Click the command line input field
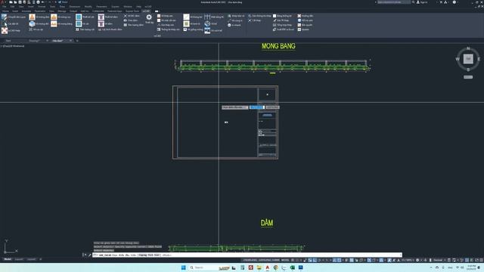The image size is (484, 272). click(247, 255)
